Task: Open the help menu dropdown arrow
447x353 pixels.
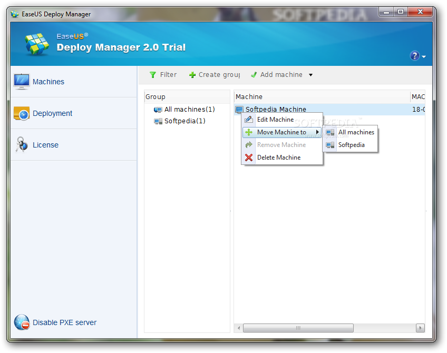Action: (x=424, y=57)
